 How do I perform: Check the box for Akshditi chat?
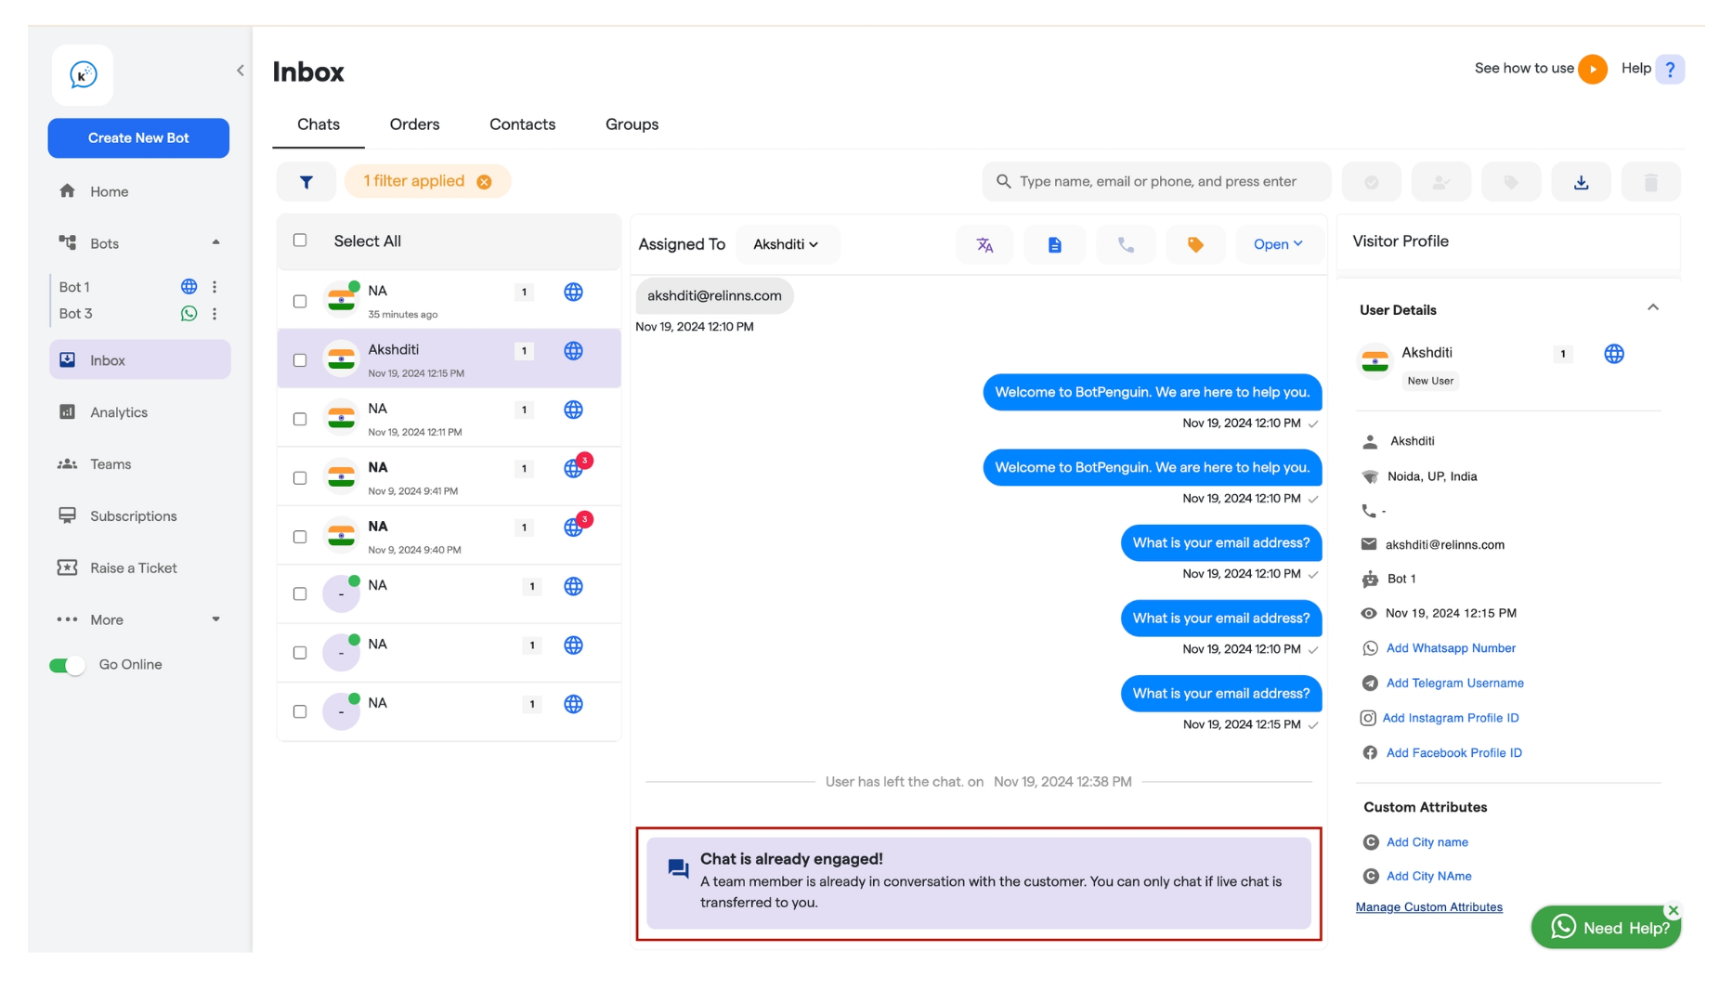(x=300, y=360)
